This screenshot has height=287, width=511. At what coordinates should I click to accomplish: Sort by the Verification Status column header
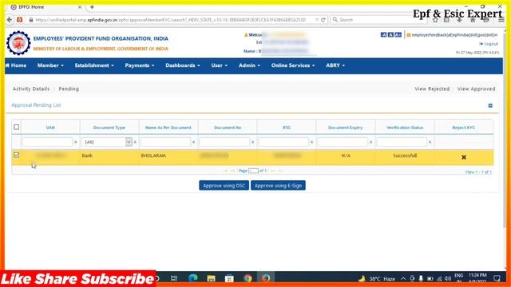pos(405,128)
